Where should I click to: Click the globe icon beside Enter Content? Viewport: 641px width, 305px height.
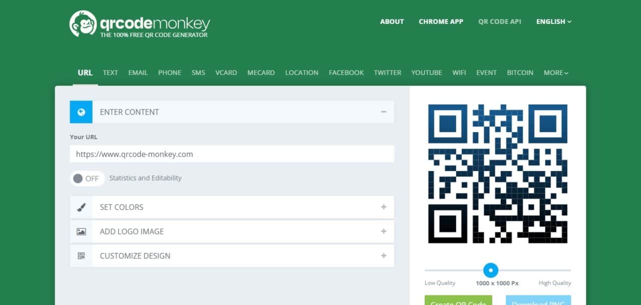pyautogui.click(x=81, y=112)
